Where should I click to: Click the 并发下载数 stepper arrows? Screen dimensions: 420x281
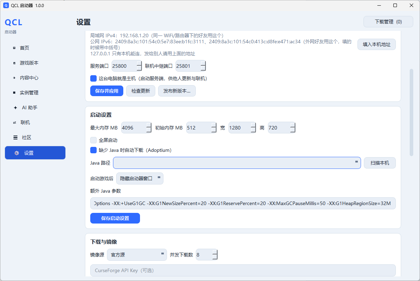[x=215, y=255]
